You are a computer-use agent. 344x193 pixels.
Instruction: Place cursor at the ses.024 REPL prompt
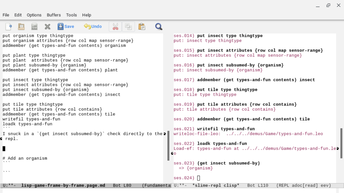pyautogui.click(x=198, y=178)
